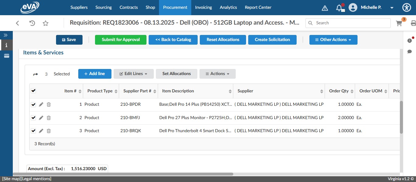Delete line 3, the Thunderbolt Dock item
The image size is (416, 182).
click(x=49, y=131)
